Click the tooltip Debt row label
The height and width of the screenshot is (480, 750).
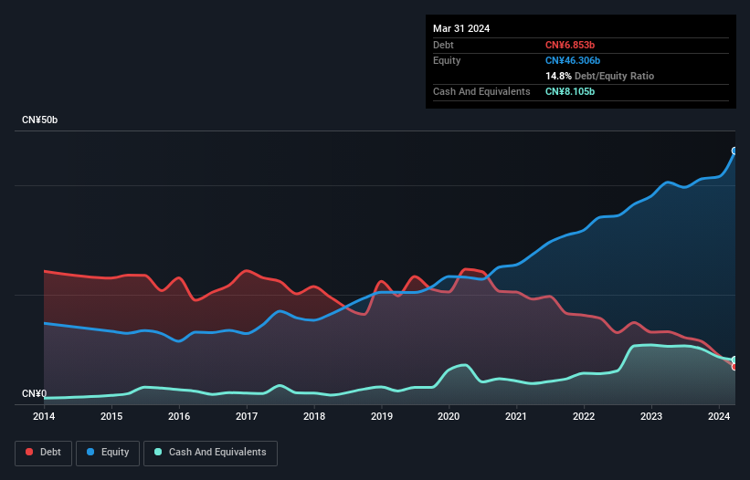443,45
